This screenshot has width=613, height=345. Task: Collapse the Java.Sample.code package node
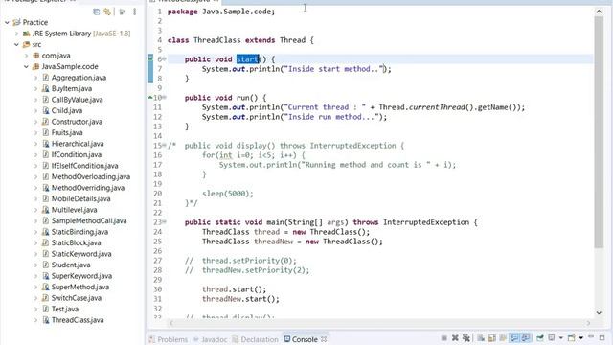(26, 66)
